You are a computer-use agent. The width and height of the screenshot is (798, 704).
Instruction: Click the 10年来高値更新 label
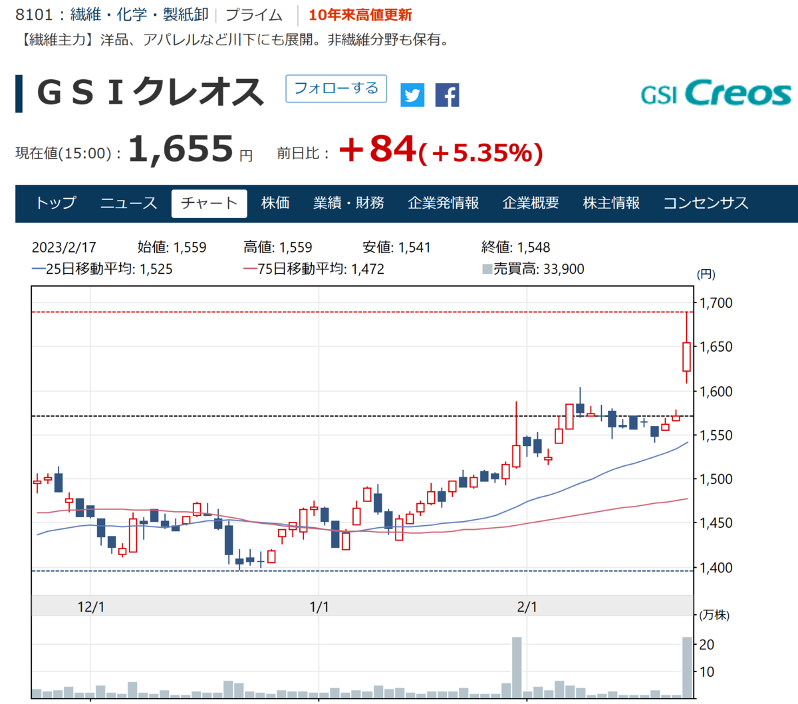coord(360,15)
